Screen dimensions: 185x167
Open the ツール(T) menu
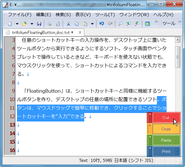[x=105, y=15]
